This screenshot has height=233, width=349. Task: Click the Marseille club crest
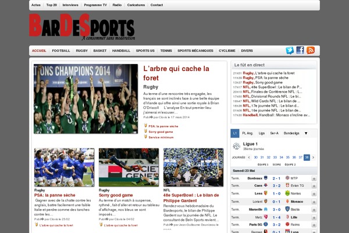(x=266, y=209)
